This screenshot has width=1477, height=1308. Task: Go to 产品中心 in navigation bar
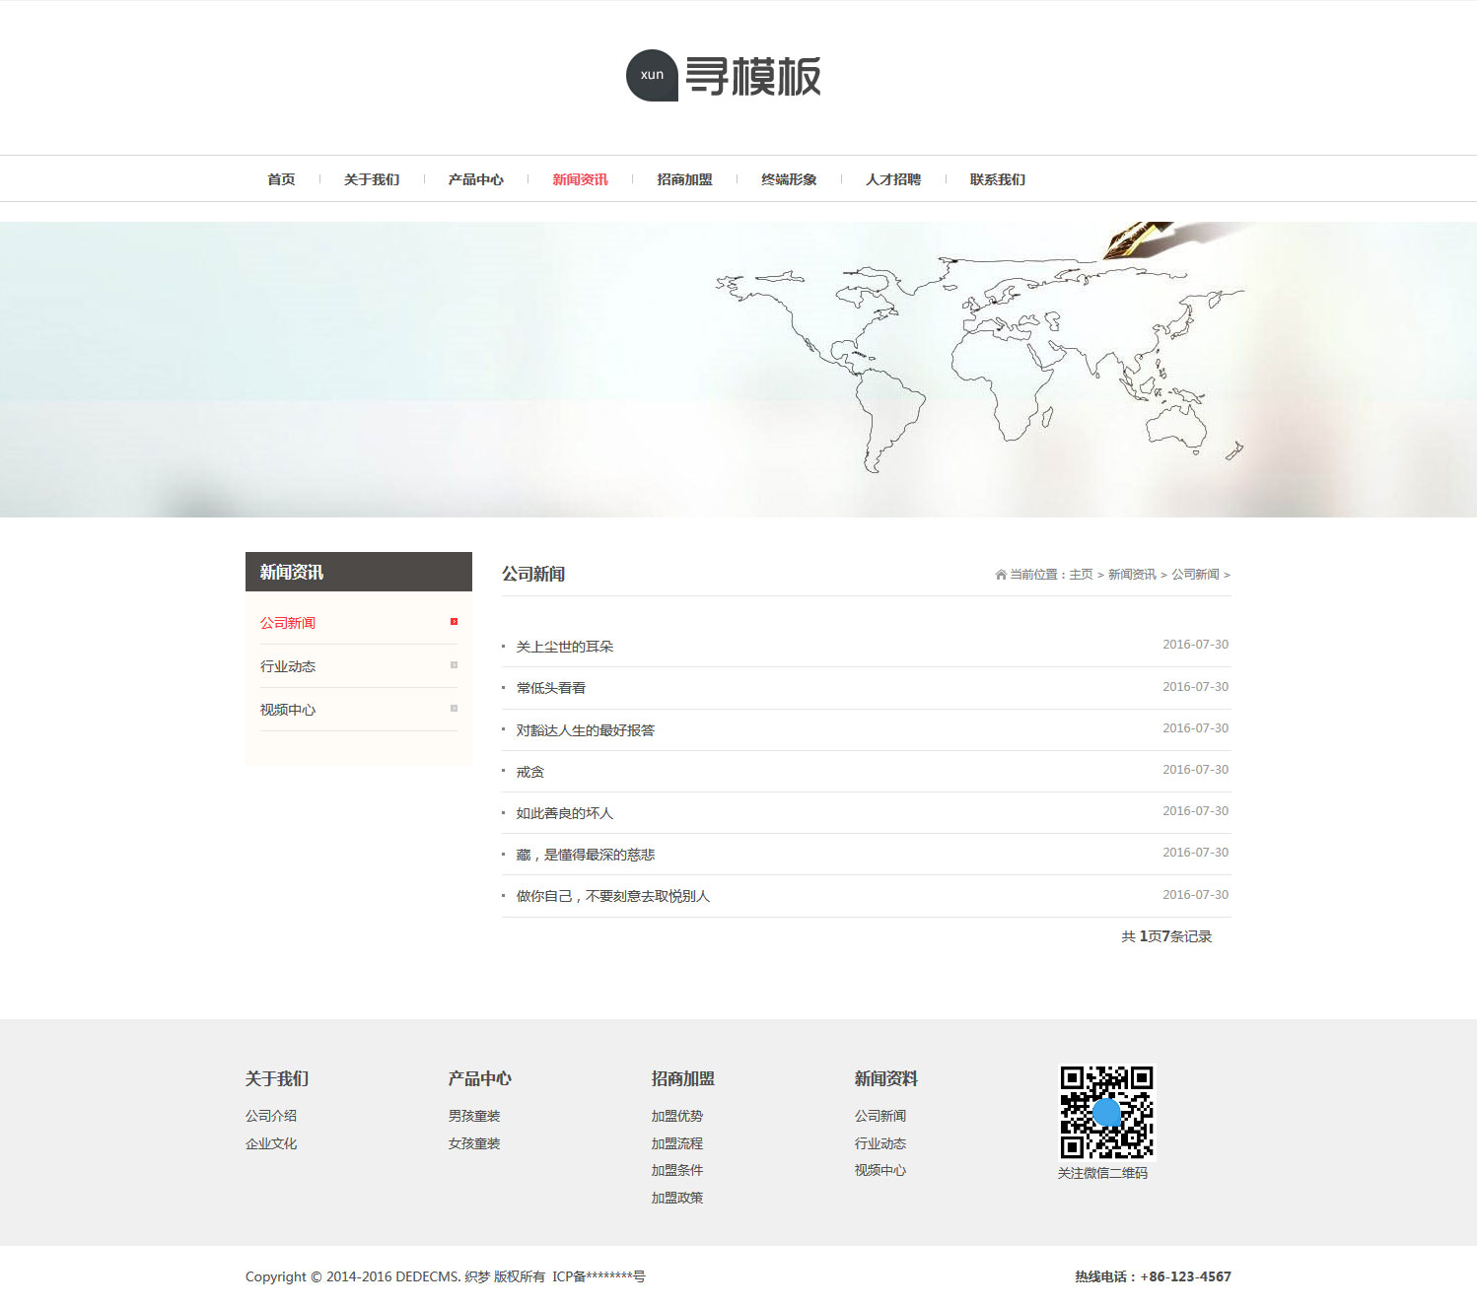476,179
